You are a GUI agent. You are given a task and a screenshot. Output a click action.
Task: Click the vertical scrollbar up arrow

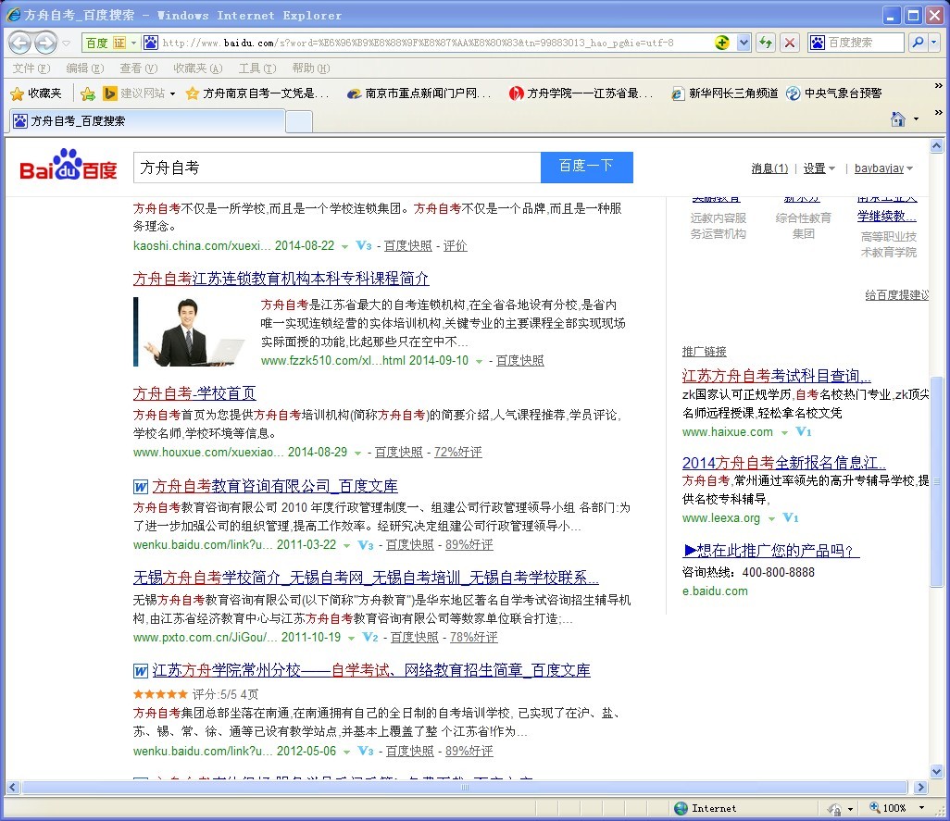[937, 146]
